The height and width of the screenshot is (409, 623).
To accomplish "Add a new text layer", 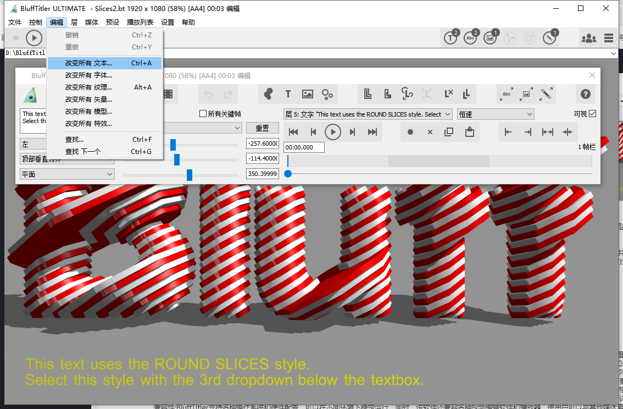I will coord(288,94).
